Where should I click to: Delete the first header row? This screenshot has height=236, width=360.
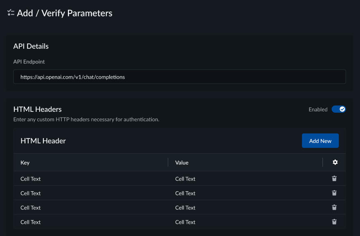[334, 179]
